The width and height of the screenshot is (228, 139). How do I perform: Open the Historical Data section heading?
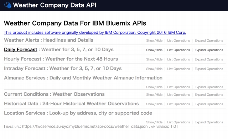[x=21, y=103]
